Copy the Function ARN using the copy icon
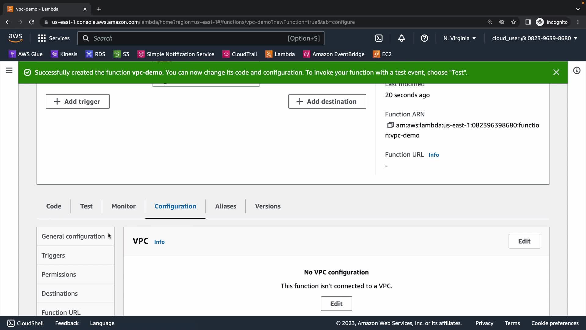Viewport: 586px width, 330px height. pos(390,125)
